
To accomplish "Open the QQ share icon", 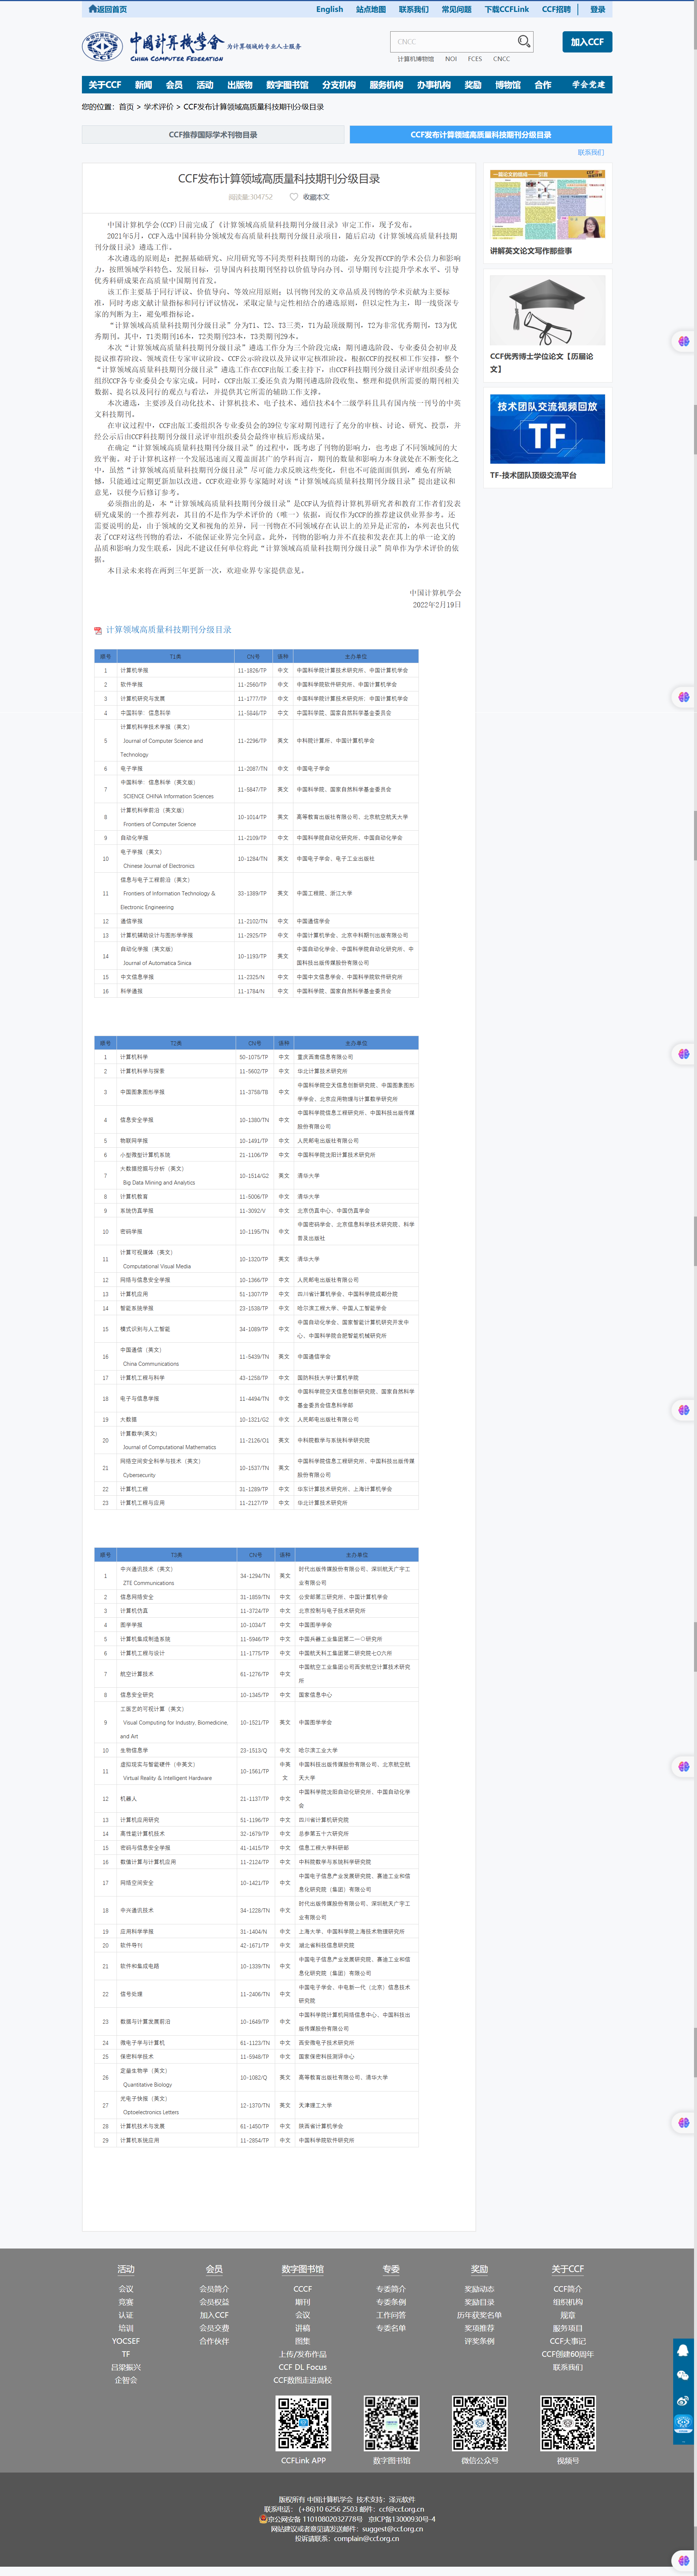I will coord(683,2350).
